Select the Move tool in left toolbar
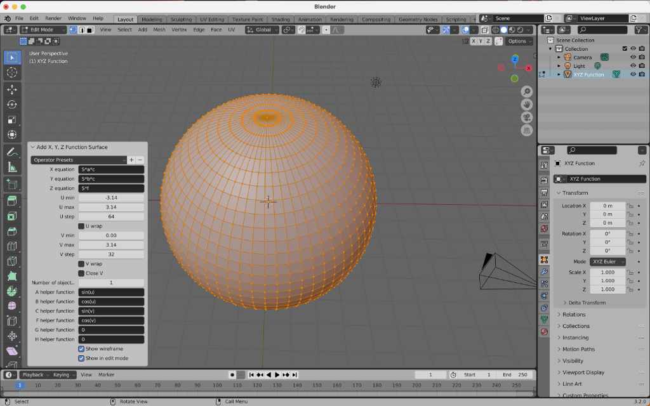Screen dimensions: 650x406 point(12,89)
